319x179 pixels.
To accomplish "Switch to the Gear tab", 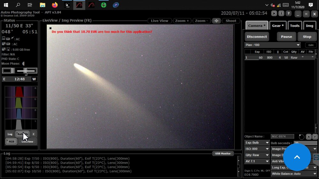I will point(278,26).
